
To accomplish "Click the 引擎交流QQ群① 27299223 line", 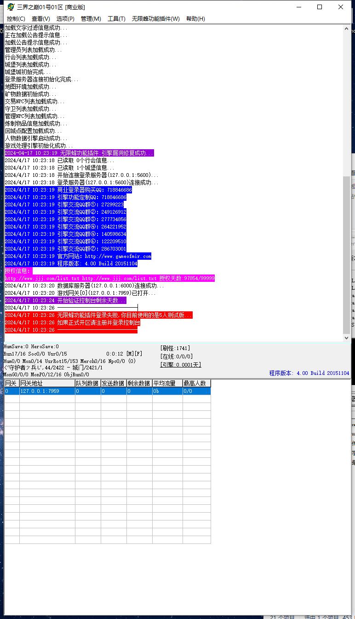I will click(x=64, y=204).
